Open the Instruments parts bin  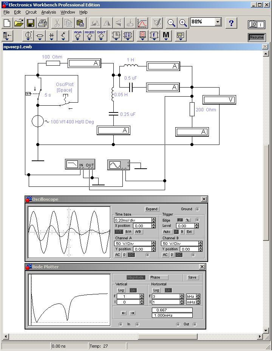(x=181, y=36)
